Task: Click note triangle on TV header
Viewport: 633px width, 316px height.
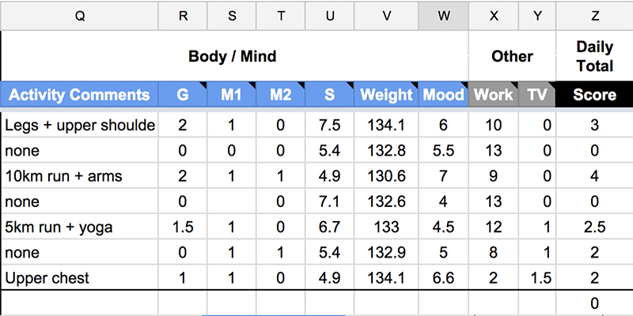Action: tap(552, 85)
